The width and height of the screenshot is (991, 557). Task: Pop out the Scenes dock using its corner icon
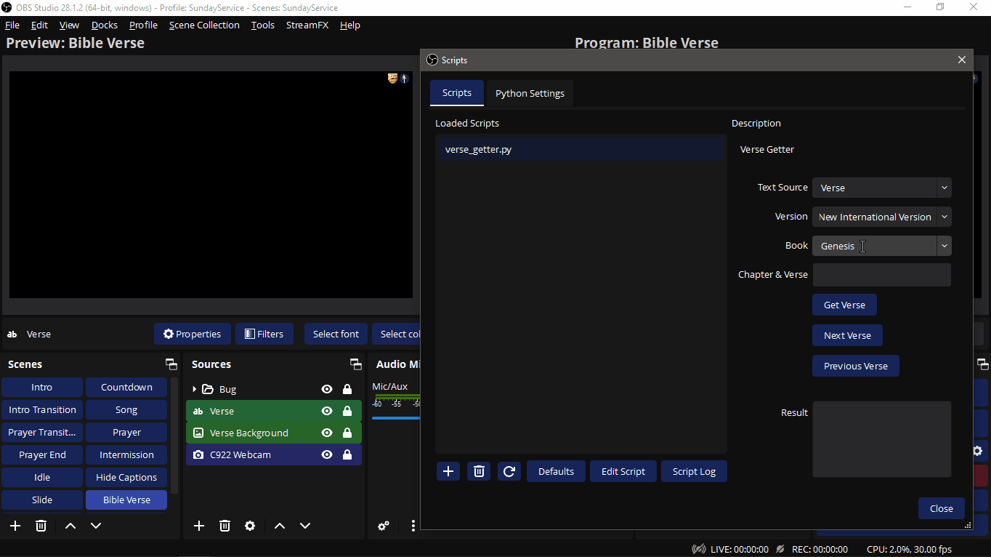171,364
